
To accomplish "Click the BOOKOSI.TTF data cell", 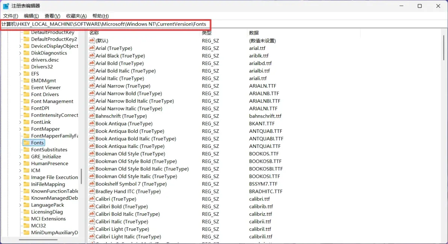I will pos(265,176).
